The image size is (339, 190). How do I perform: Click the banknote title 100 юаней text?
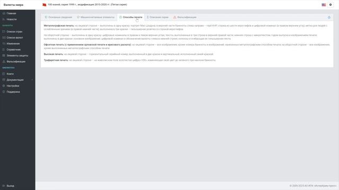87,5
